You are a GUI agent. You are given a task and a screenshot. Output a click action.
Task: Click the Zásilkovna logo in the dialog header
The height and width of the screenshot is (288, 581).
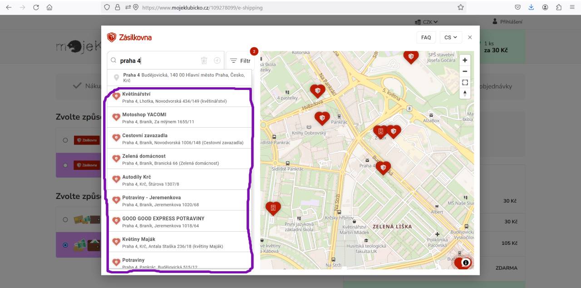(x=129, y=37)
